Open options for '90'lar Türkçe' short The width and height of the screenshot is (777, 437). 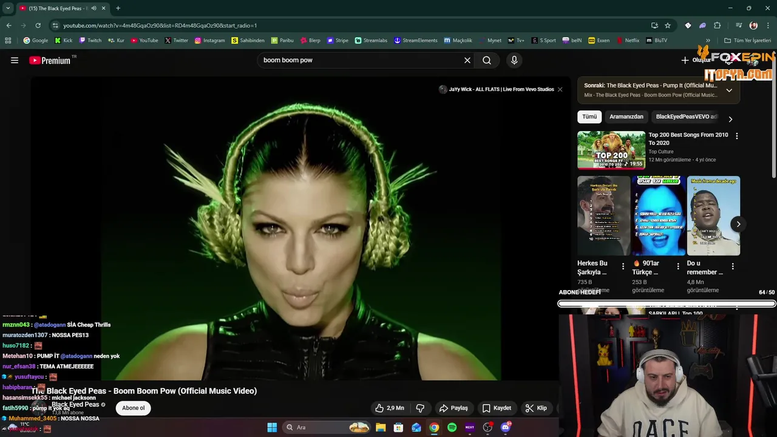pos(677,266)
